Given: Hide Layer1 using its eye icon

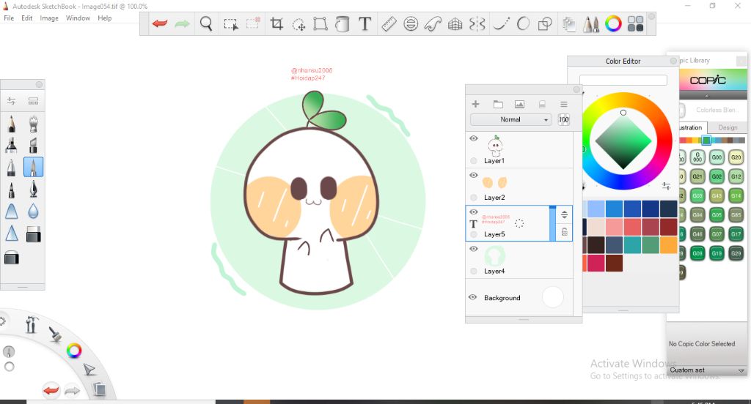Looking at the screenshot, I should click(x=473, y=138).
